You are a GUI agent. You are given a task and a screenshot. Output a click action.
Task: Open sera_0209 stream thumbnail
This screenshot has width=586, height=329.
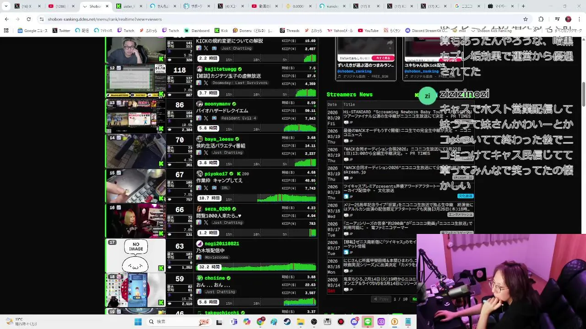(x=136, y=221)
